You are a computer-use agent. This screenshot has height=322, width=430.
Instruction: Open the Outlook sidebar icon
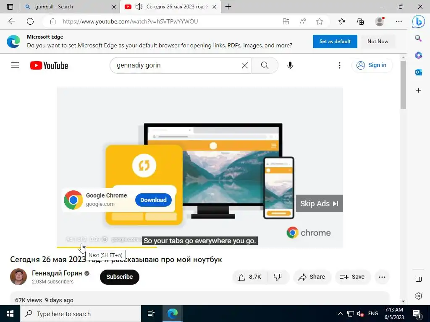(x=418, y=72)
